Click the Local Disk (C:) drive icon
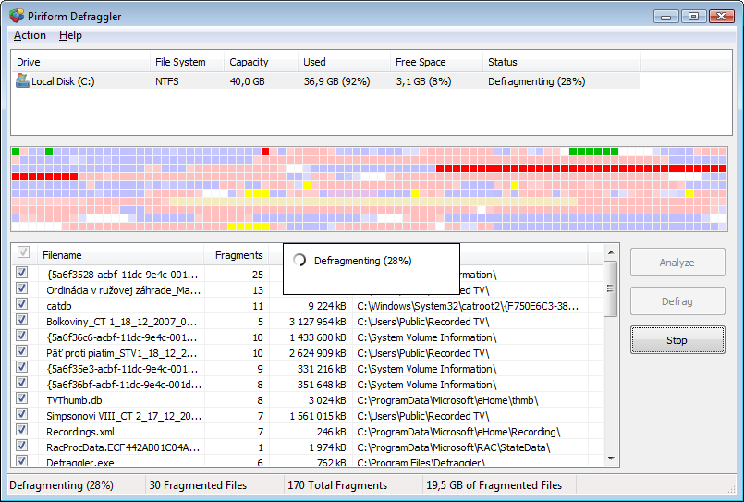 click(x=22, y=80)
